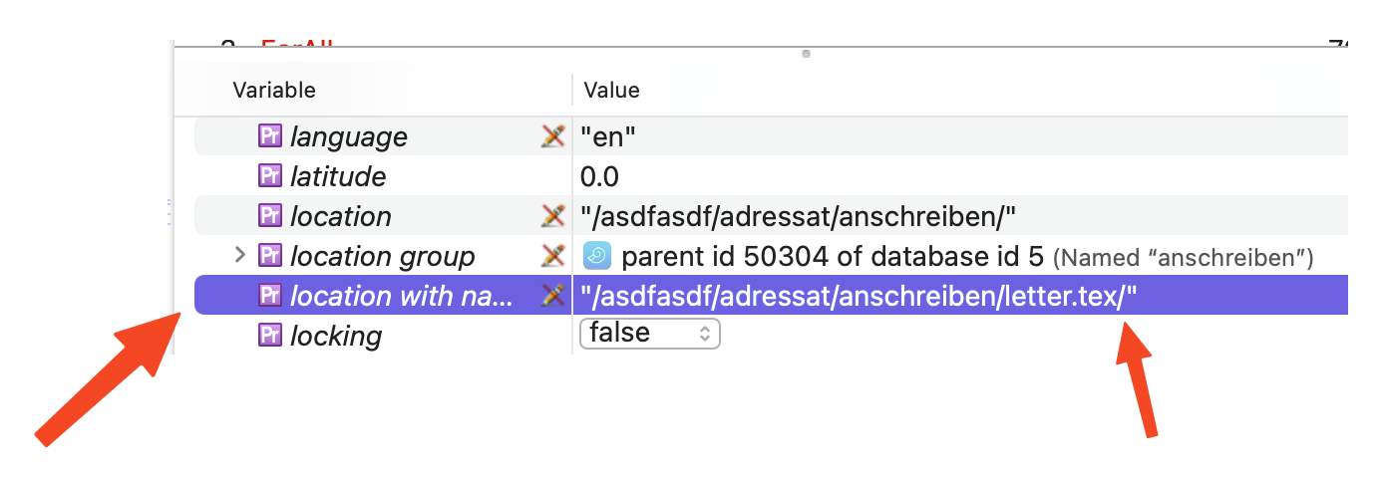
Task: Click the pencil edit icon for location
Action: pyautogui.click(x=552, y=216)
